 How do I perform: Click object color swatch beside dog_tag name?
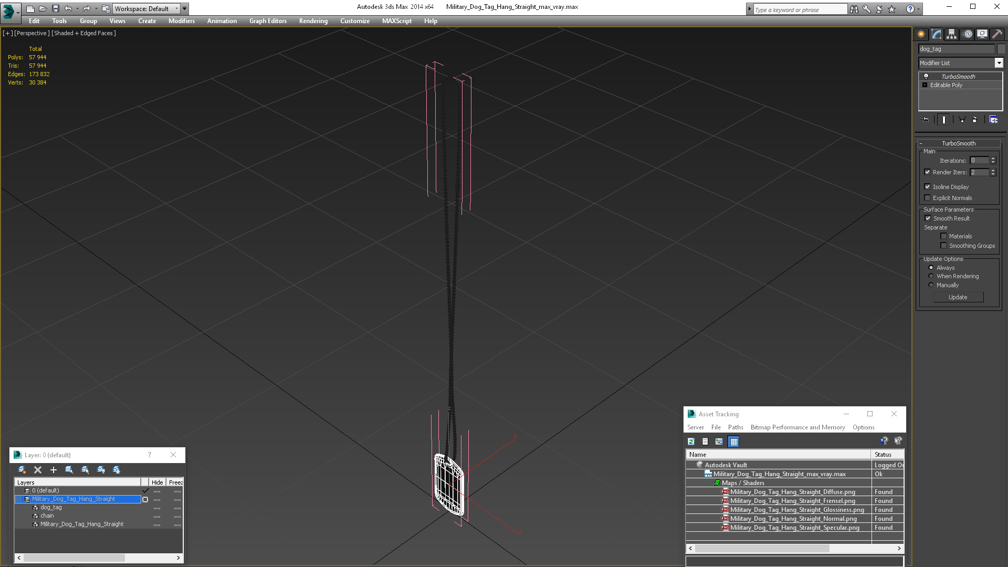coord(1001,49)
